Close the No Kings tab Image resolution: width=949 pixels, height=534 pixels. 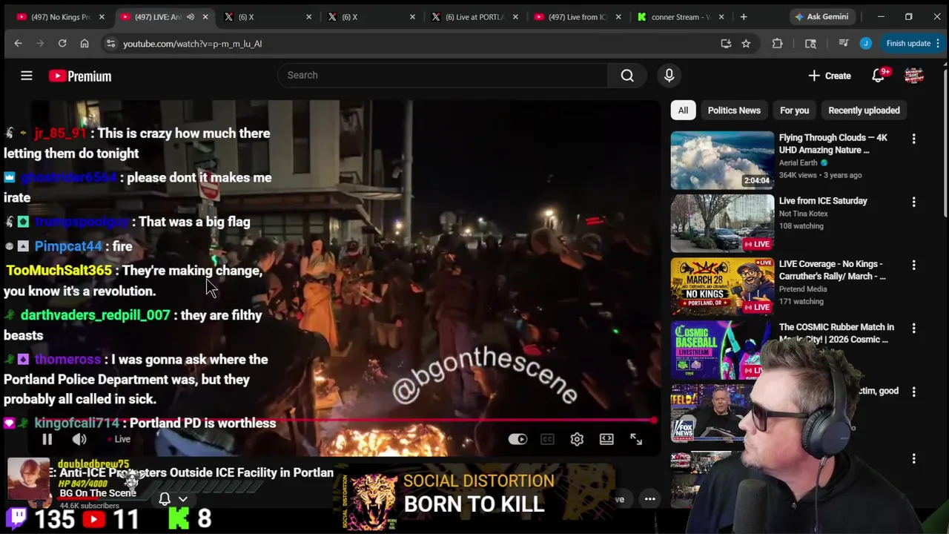(x=102, y=16)
